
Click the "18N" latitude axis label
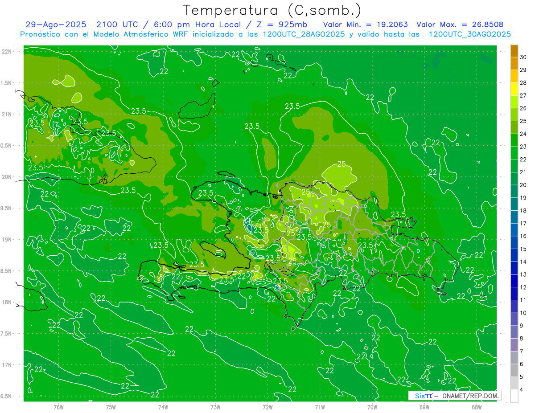click(x=6, y=302)
